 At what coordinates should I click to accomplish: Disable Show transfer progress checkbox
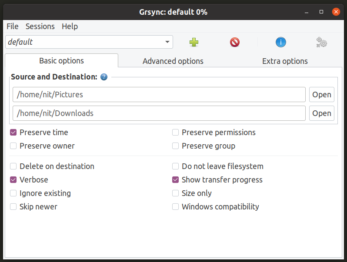coord(176,180)
